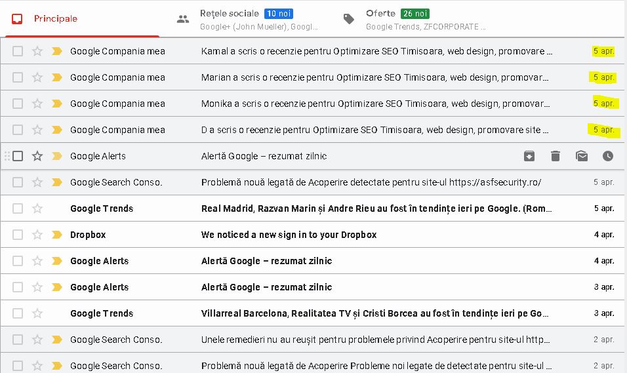Tick checkbox of 'Unele remedieri' Search Console email
This screenshot has height=373, width=627.
pos(18,340)
